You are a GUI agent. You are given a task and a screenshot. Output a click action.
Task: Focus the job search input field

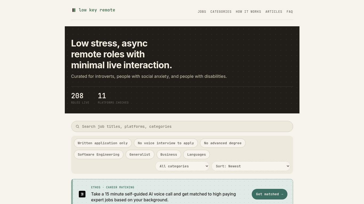tap(182, 126)
